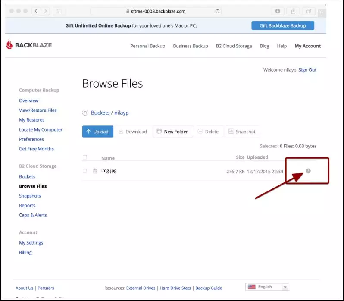Go forward using the browser forward arrow
This screenshot has height=301, width=344.
[x=45, y=11]
